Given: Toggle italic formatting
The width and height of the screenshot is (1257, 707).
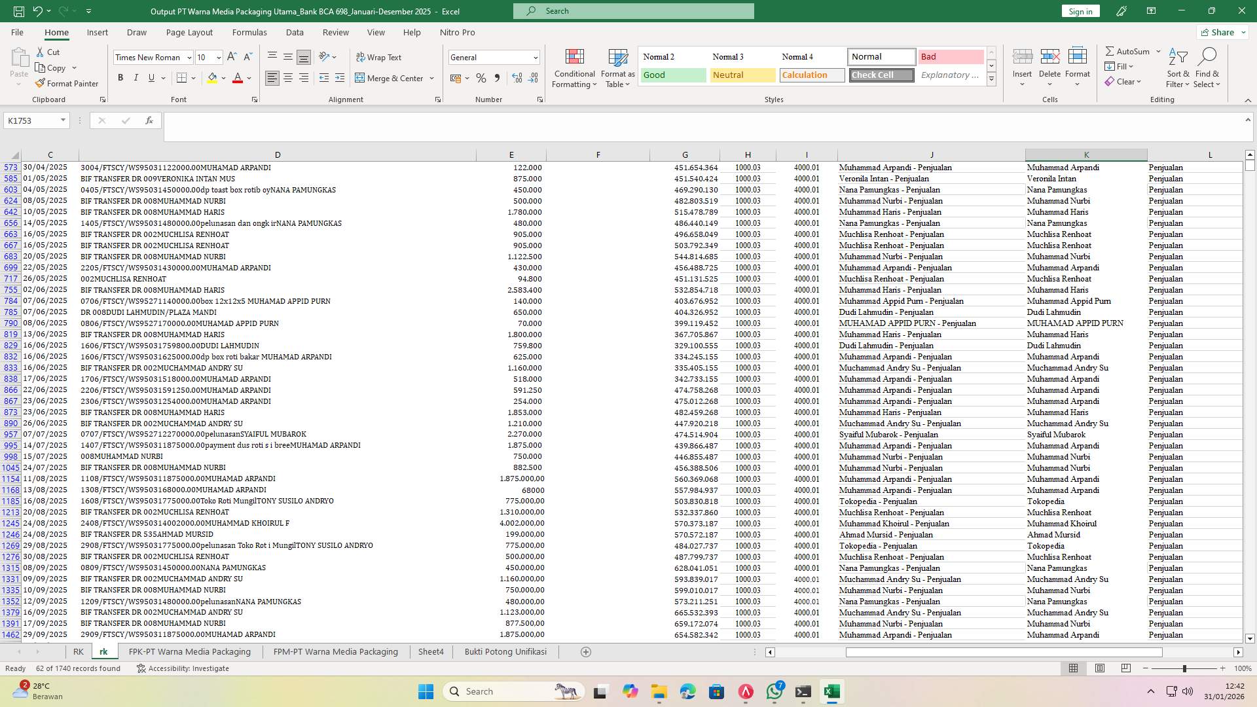Looking at the screenshot, I should [136, 77].
